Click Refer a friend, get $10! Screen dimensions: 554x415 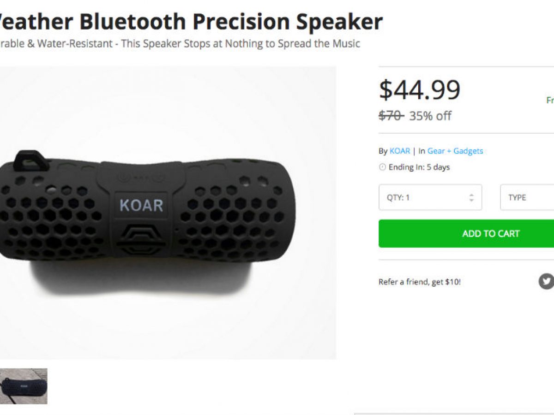(420, 282)
